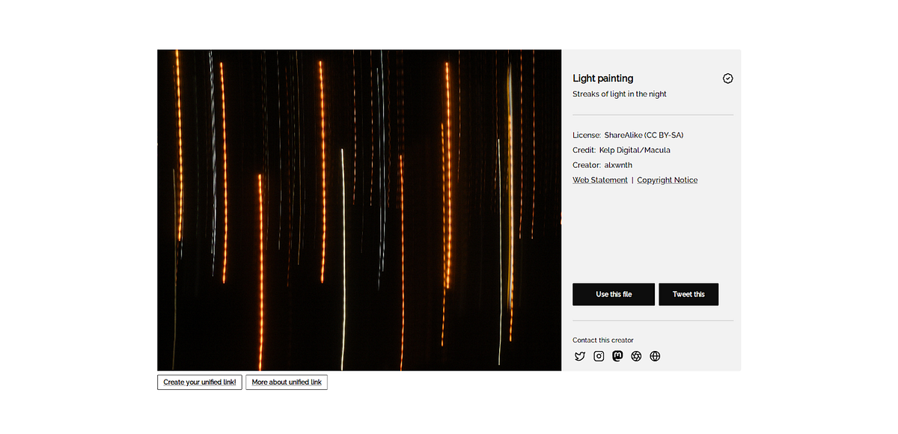Click the 'Light painting' title

coord(602,78)
